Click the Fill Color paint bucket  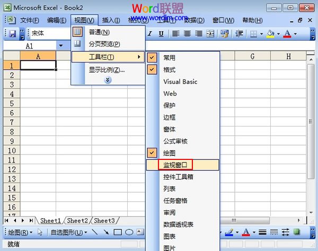[x=271, y=34]
